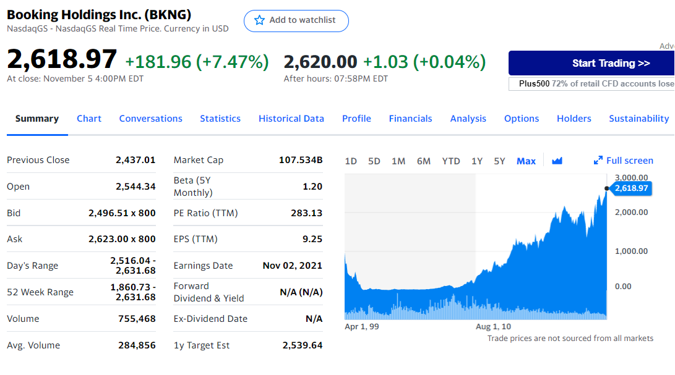Click the 2,618.97 price marker on chart
Screen dimensions: 675x375
(x=631, y=188)
